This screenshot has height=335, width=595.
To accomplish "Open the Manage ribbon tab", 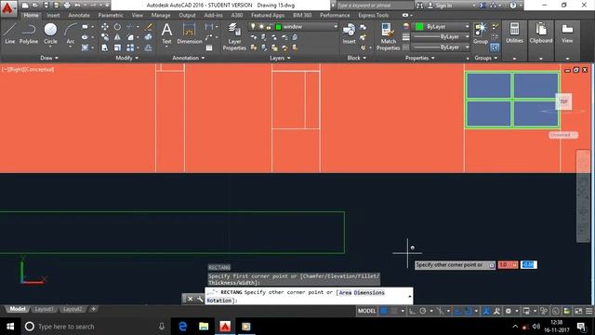I will point(161,15).
